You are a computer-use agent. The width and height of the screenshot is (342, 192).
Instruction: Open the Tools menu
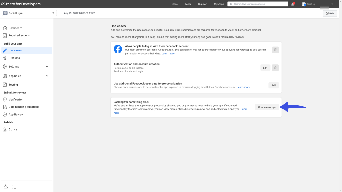[x=188, y=4]
